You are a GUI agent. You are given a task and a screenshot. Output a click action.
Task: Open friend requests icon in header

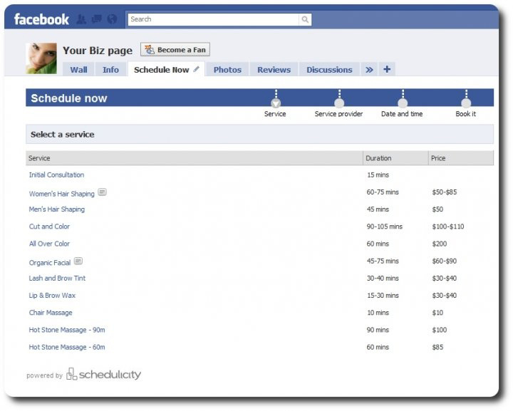(x=81, y=19)
